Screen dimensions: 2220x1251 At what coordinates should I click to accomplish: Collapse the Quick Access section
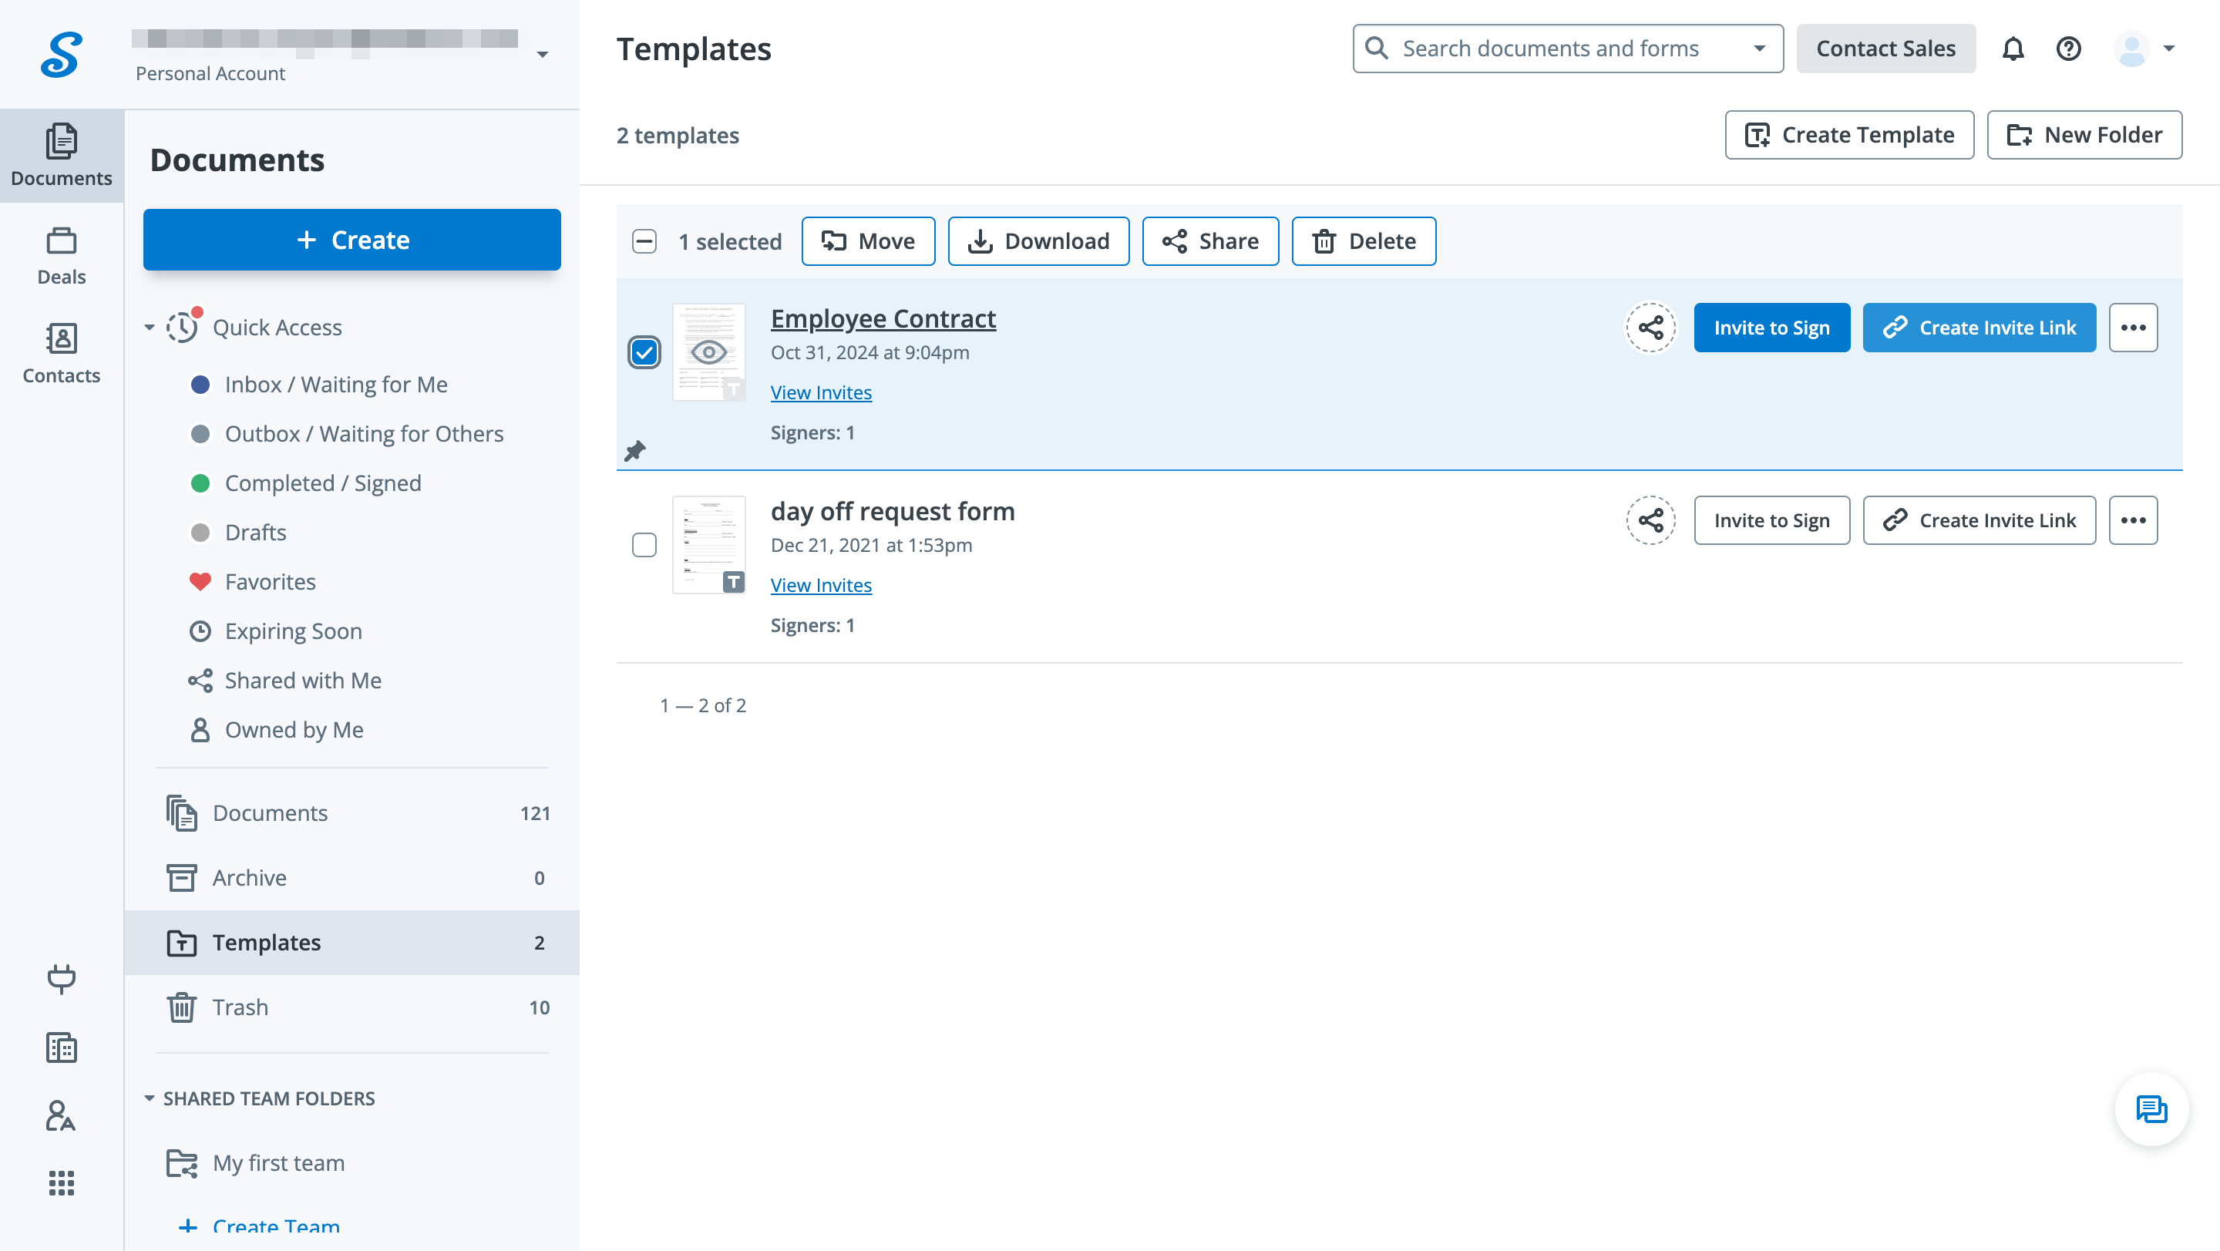(149, 328)
